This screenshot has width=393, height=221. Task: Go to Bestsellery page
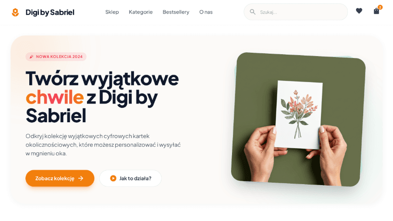pos(176,12)
